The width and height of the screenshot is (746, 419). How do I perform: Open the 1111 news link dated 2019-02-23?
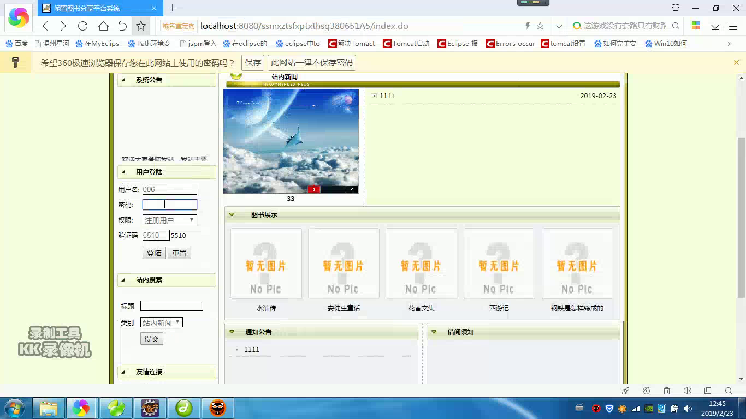coord(387,96)
